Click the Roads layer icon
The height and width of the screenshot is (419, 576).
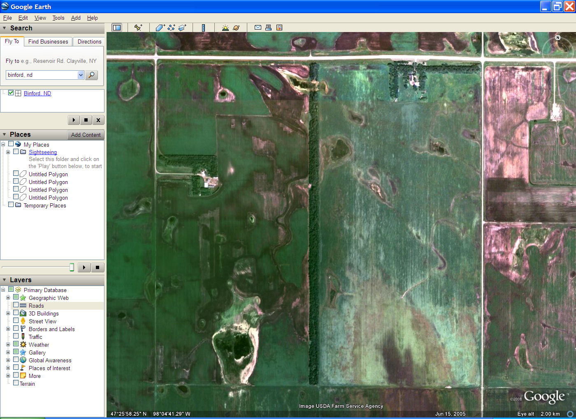tap(23, 306)
